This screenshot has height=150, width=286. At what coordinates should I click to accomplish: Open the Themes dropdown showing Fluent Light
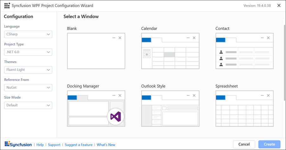[28, 70]
